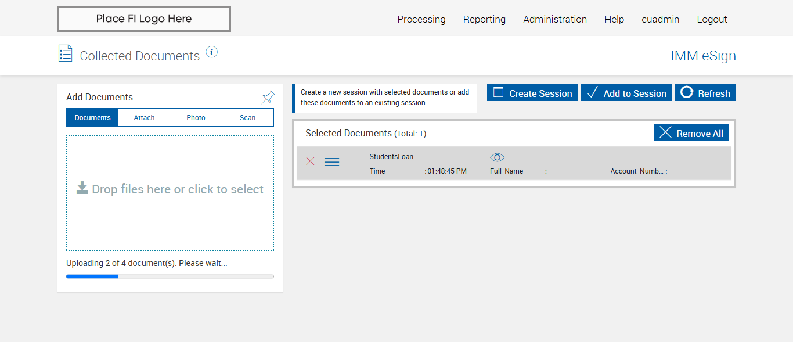Click the Collected Documents list icon
Image resolution: width=793 pixels, height=342 pixels.
[x=66, y=53]
